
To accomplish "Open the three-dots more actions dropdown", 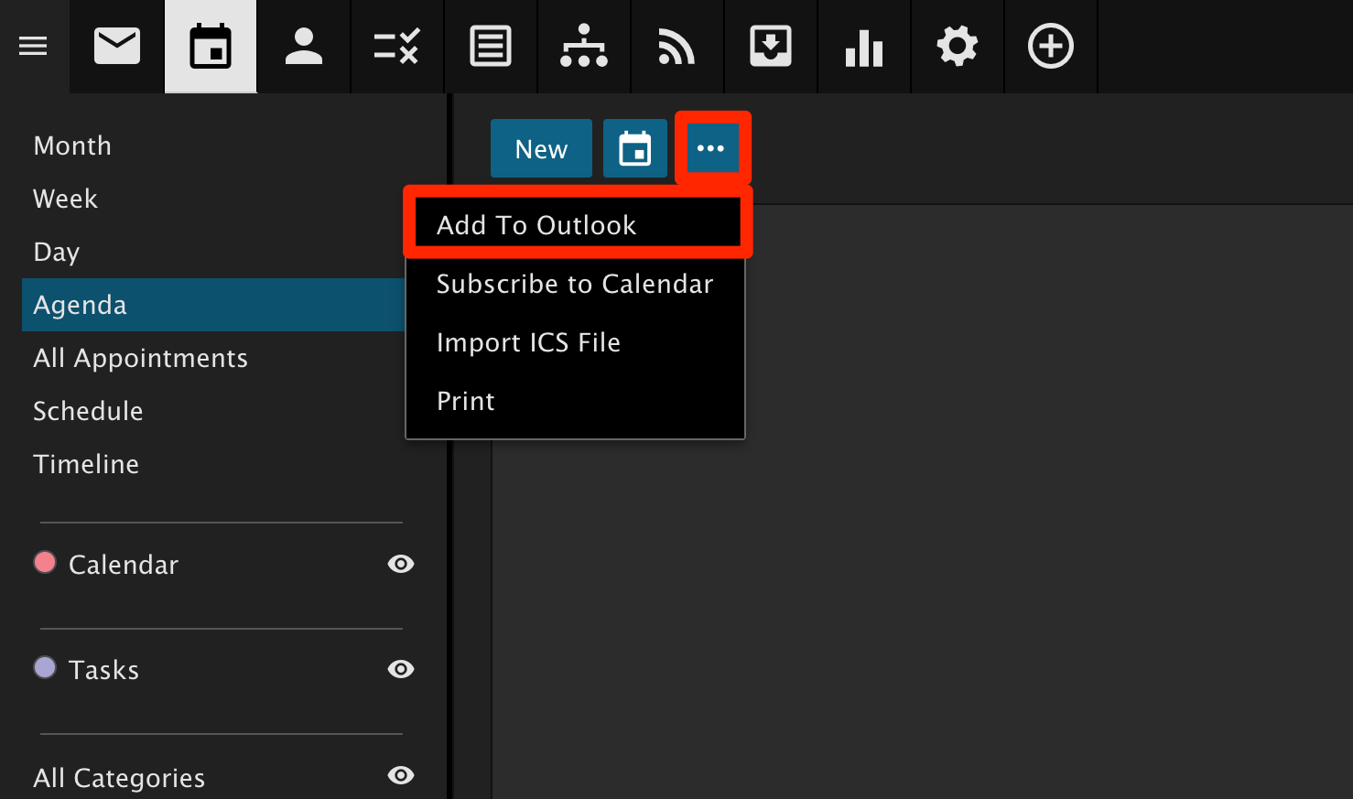I will [711, 148].
